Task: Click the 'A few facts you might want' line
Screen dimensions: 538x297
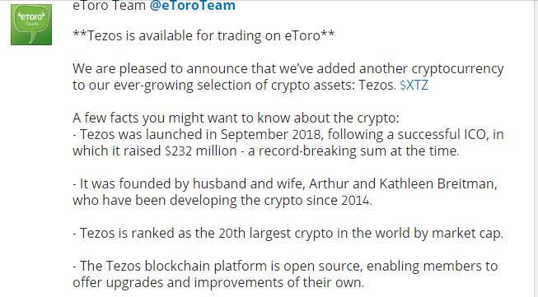Action: (x=236, y=118)
